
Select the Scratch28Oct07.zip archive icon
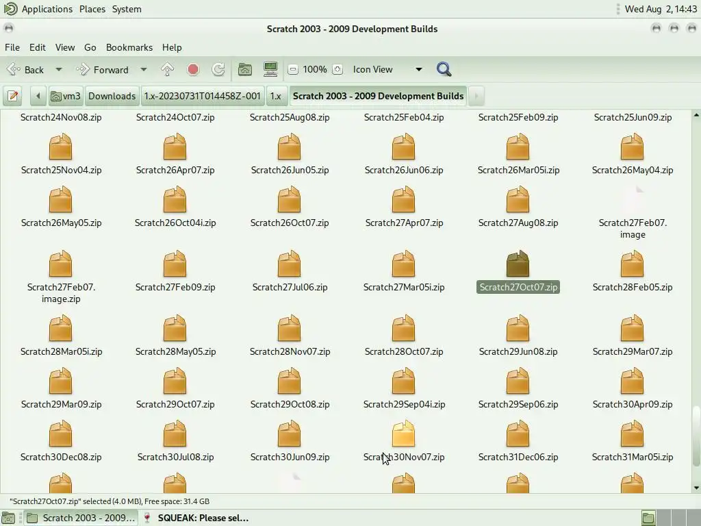point(404,328)
